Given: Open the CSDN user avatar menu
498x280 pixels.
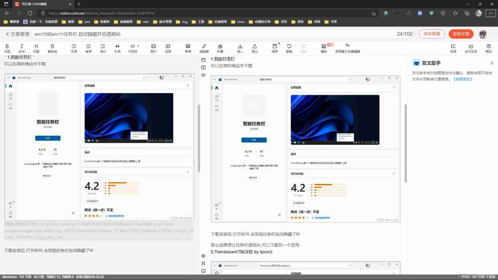Looking at the screenshot, I should [483, 34].
